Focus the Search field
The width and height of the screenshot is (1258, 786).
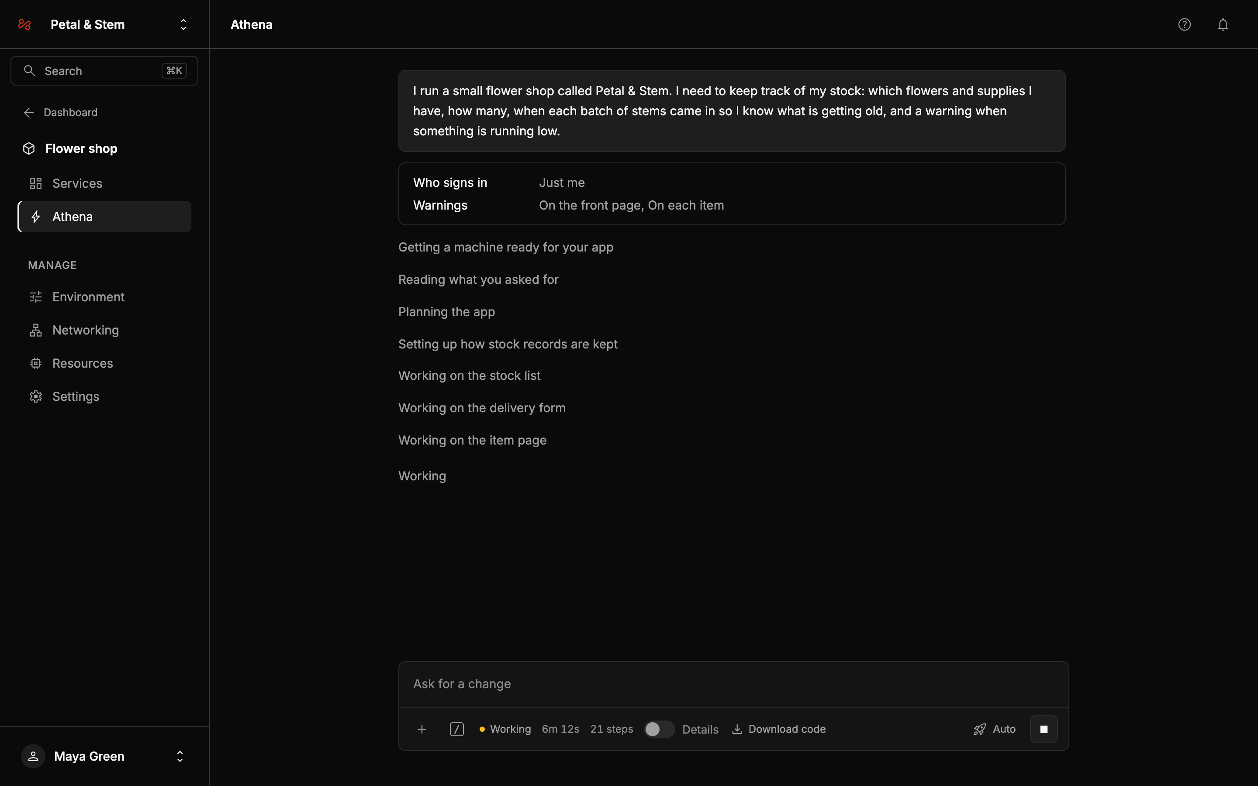104,71
